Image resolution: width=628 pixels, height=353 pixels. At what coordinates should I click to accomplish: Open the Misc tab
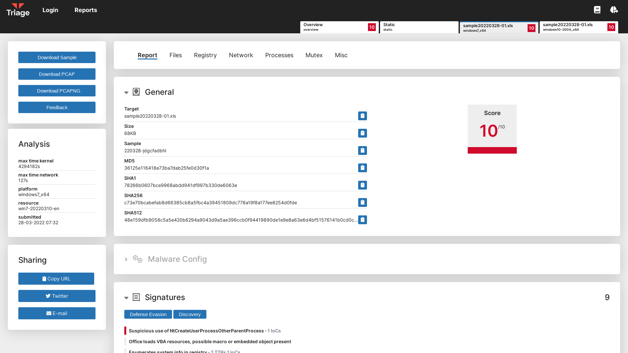point(341,55)
